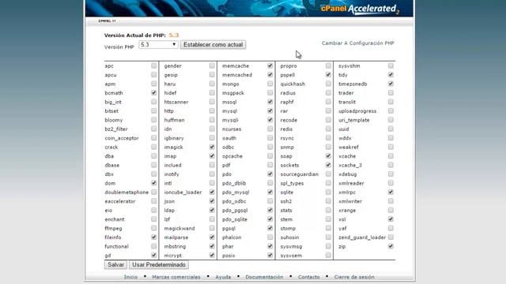Uncheck the xmlrpc extension
This screenshot has width=506, height=284.
click(x=391, y=192)
